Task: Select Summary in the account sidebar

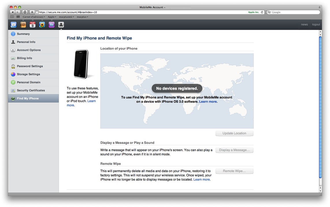Action: (34, 34)
